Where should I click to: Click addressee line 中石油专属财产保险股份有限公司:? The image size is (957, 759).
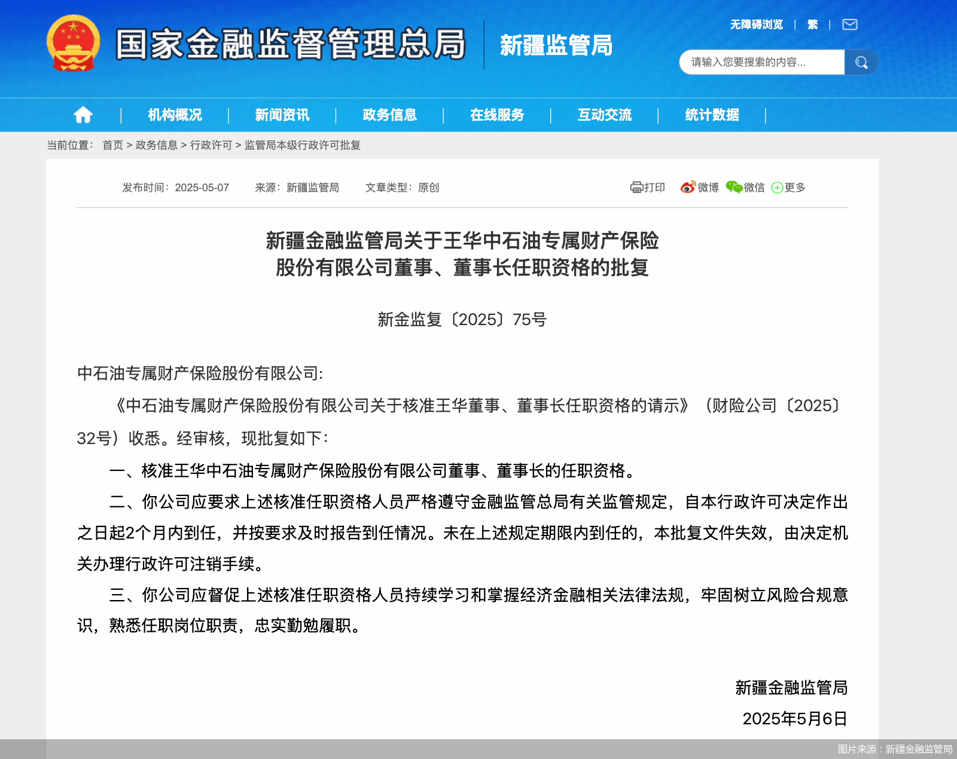[x=200, y=374]
